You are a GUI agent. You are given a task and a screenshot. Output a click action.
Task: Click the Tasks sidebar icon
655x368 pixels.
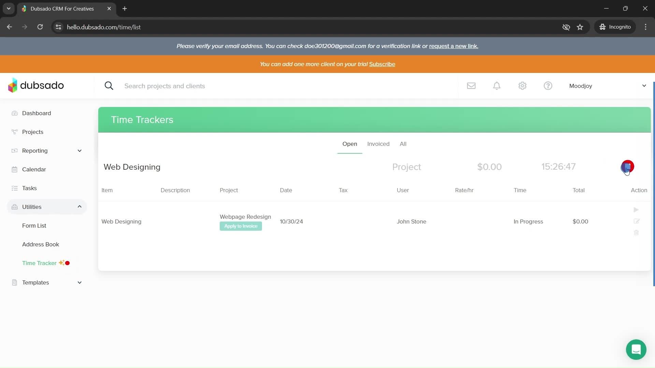[14, 188]
